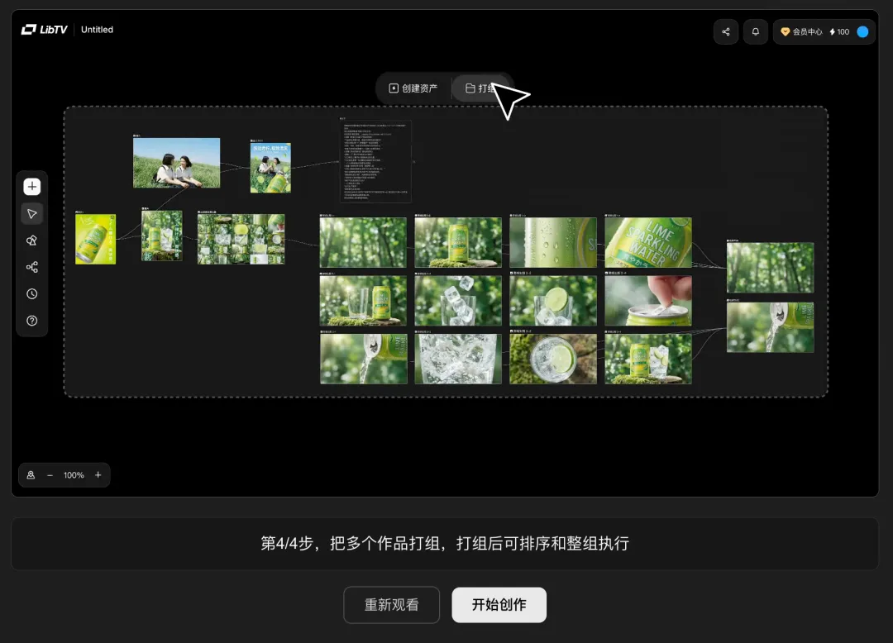Select the can condensation close-up frame
Image resolution: width=893 pixels, height=643 pixels.
[x=553, y=242]
